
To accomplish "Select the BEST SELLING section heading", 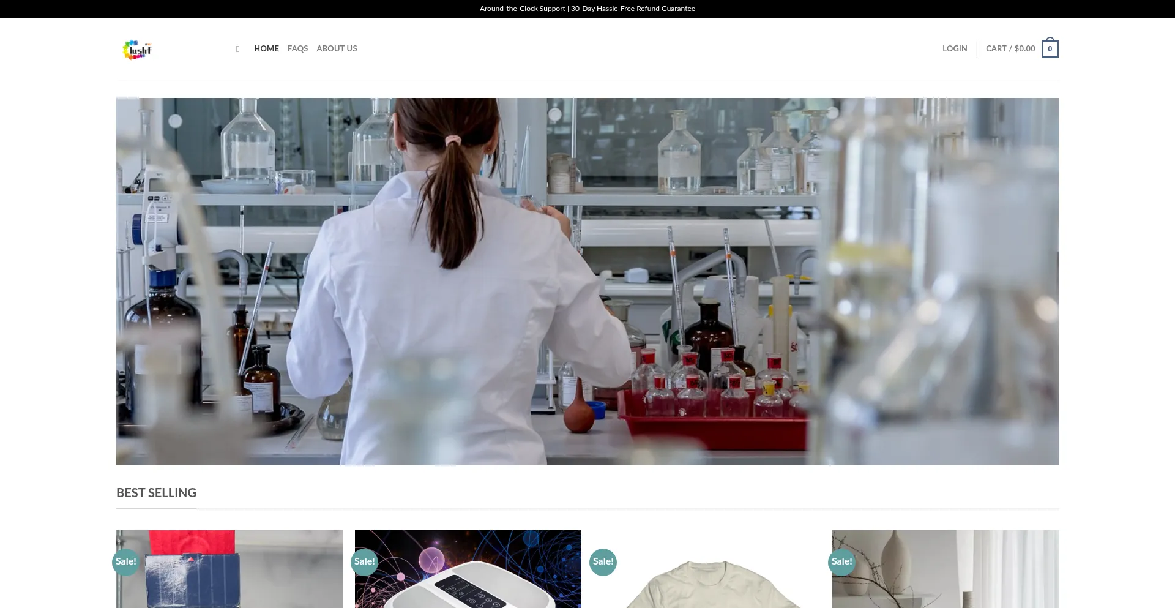I will (x=156, y=493).
